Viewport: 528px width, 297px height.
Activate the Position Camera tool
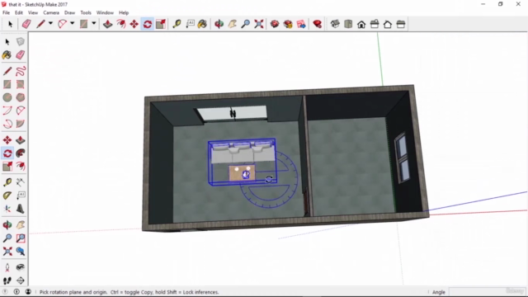(x=7, y=267)
